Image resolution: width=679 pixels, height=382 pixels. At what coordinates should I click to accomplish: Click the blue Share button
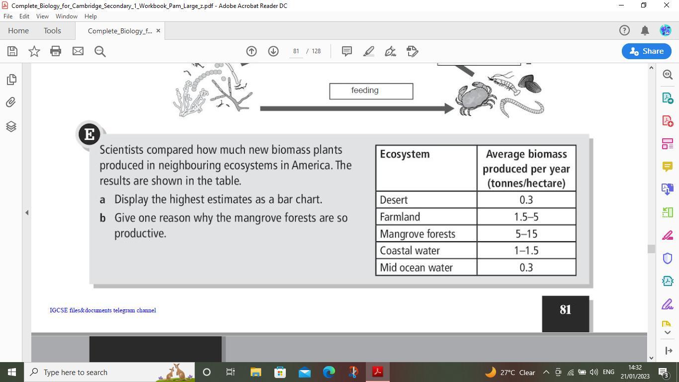[x=646, y=51]
